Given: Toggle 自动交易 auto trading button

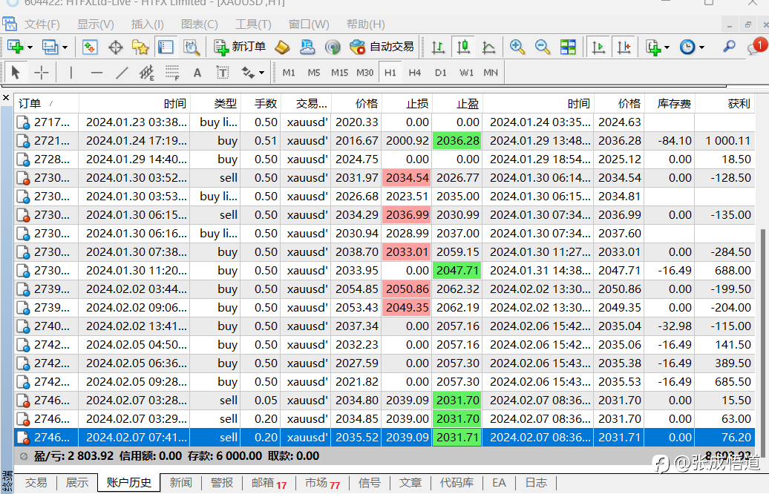Looking at the screenshot, I should 382,47.
